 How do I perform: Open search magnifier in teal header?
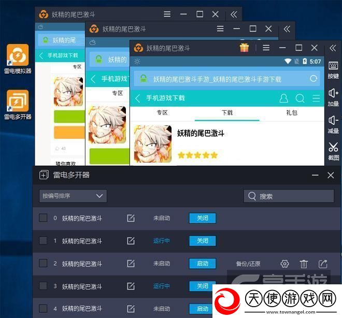[x=300, y=98]
